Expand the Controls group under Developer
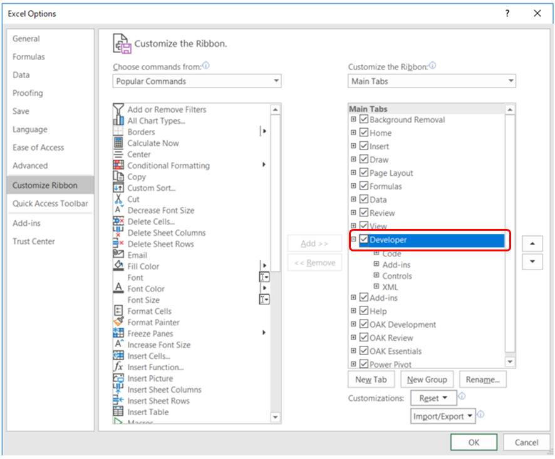 [376, 275]
